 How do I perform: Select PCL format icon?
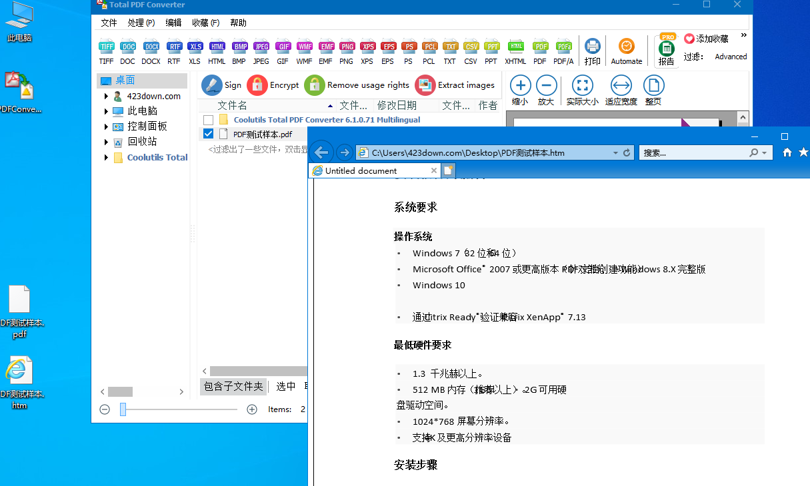(x=429, y=52)
